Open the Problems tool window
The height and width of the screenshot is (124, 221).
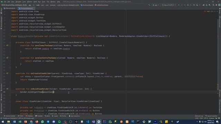pyautogui.click(x=29, y=116)
